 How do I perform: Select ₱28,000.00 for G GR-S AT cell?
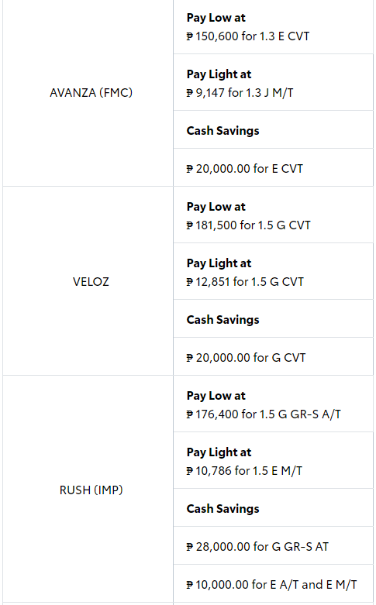pyautogui.click(x=274, y=545)
